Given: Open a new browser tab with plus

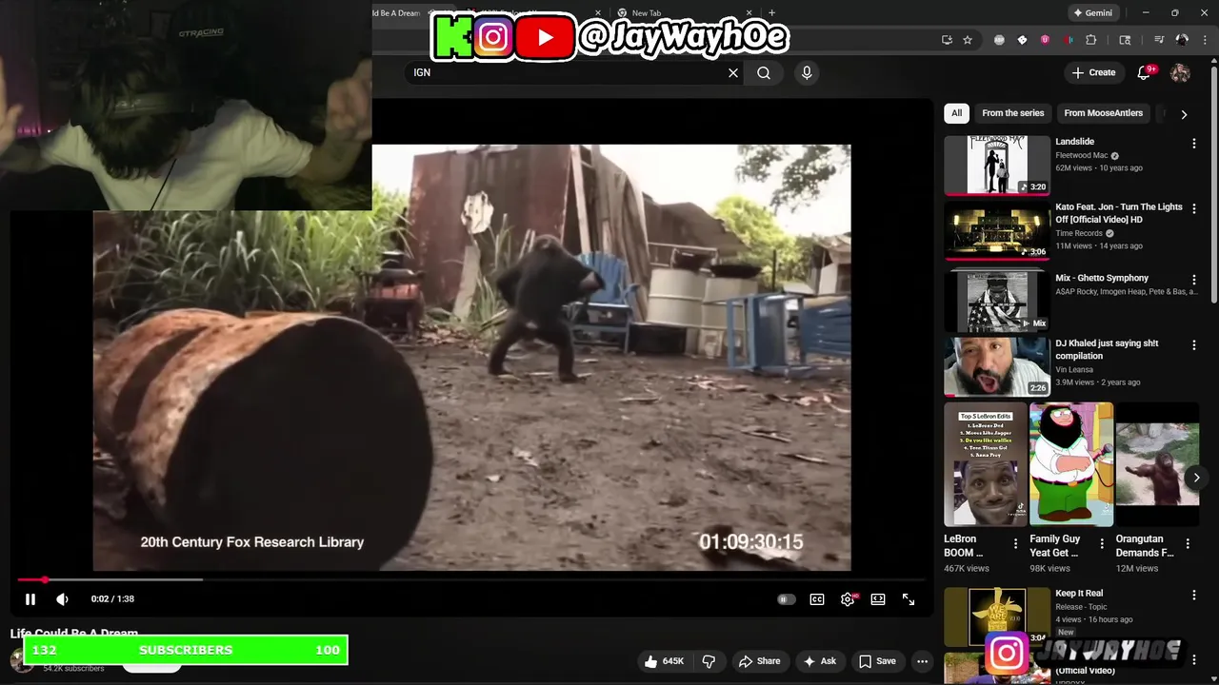Looking at the screenshot, I should click(771, 13).
